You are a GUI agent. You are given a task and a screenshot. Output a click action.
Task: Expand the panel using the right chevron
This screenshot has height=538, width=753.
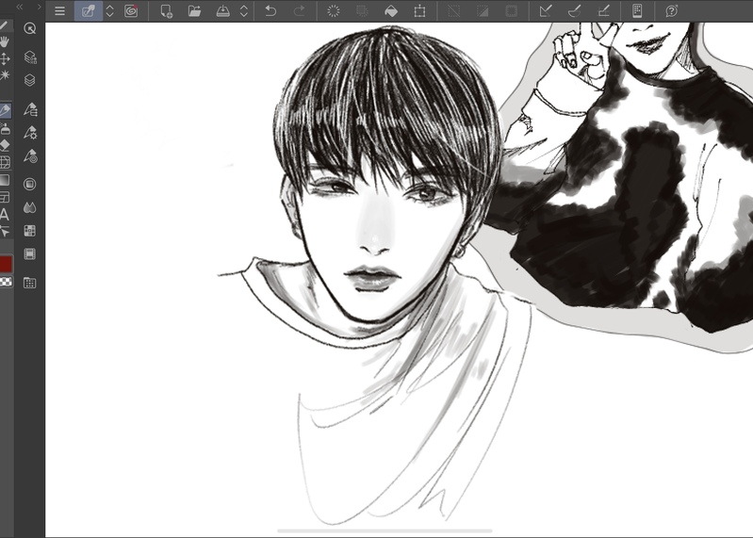(39, 7)
